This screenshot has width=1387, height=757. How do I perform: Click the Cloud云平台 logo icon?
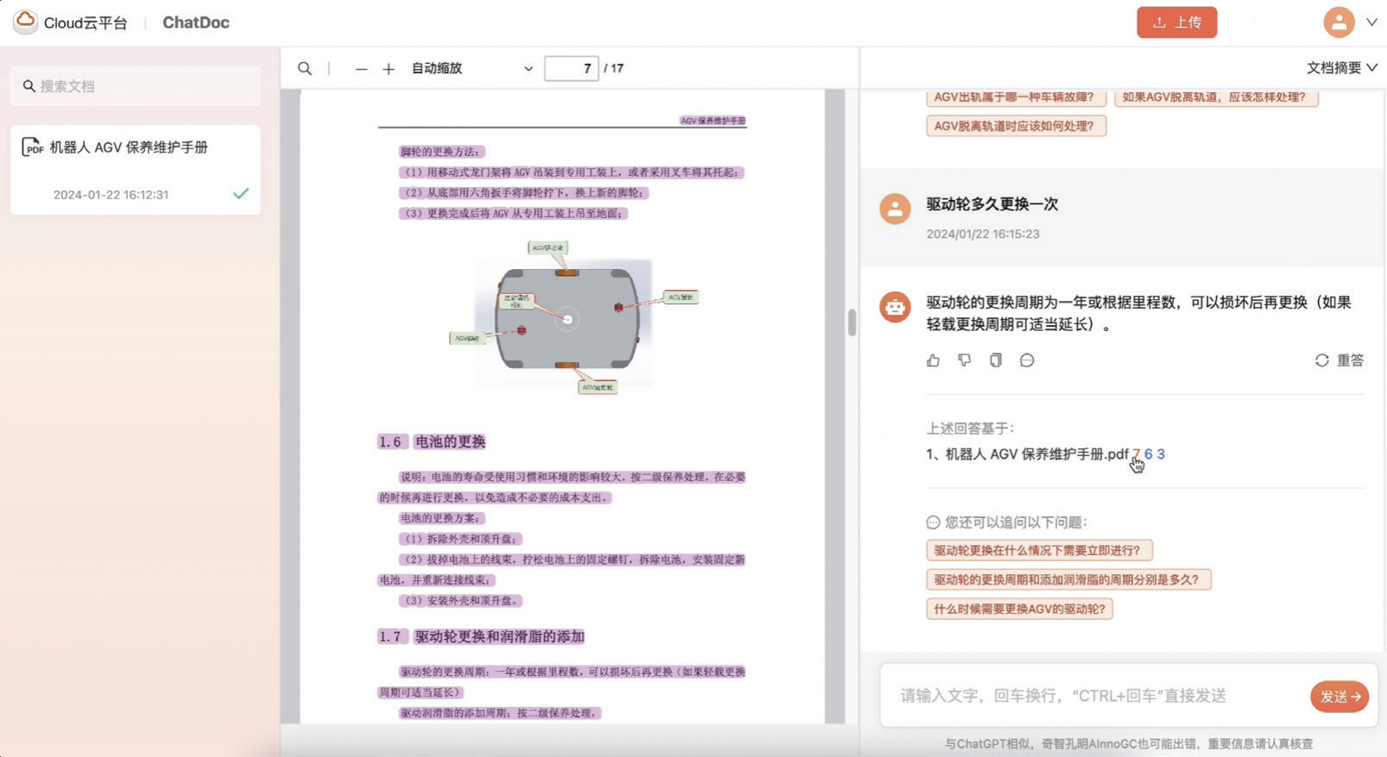(26, 22)
